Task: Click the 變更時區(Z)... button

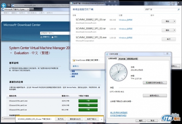Action: [155, 96]
